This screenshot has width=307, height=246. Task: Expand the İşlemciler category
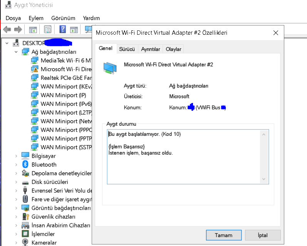click(x=16, y=234)
